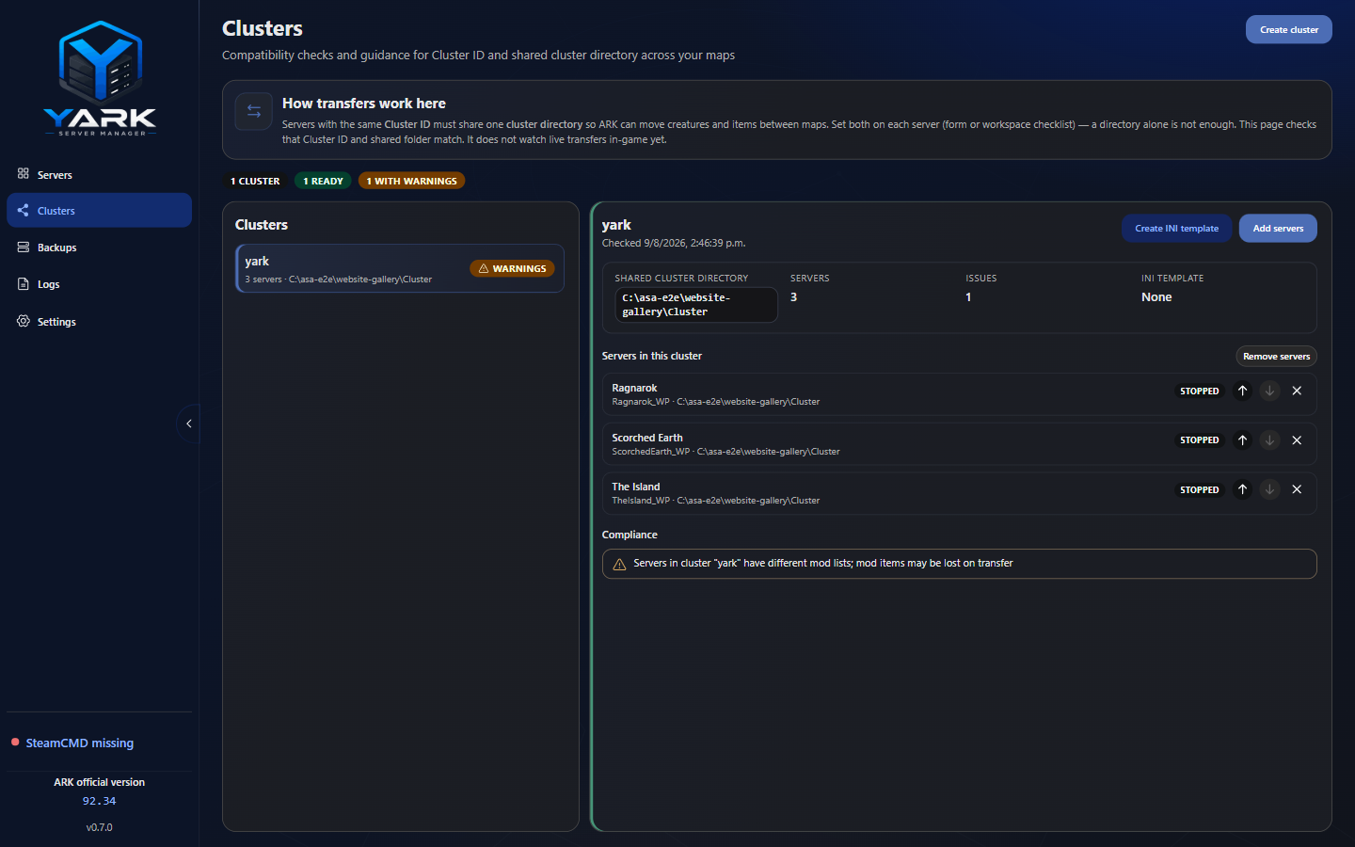1355x847 pixels.
Task: Move The Island server down
Action: coord(1269,489)
